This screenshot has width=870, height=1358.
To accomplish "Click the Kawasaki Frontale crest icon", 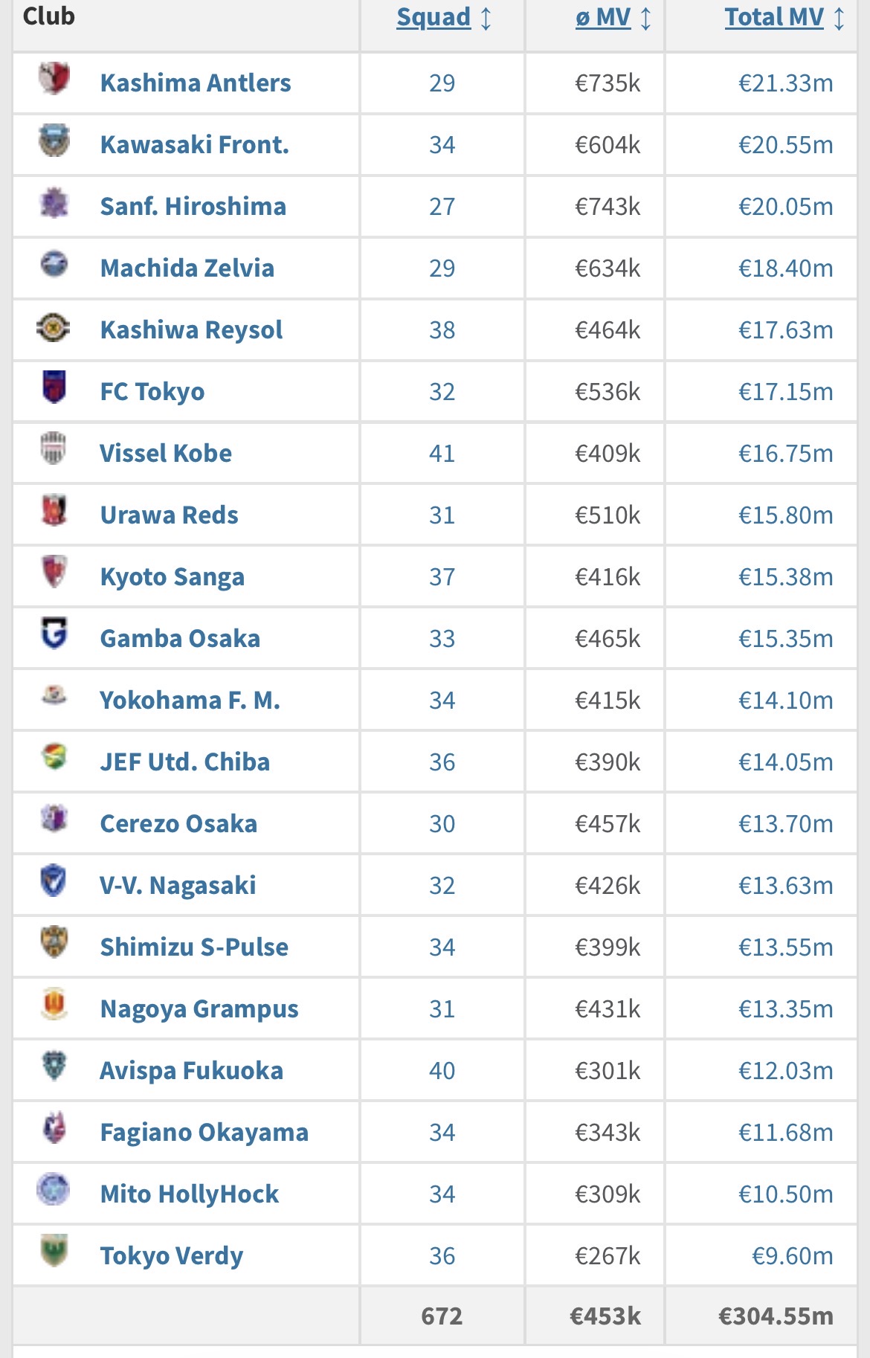I will [54, 141].
